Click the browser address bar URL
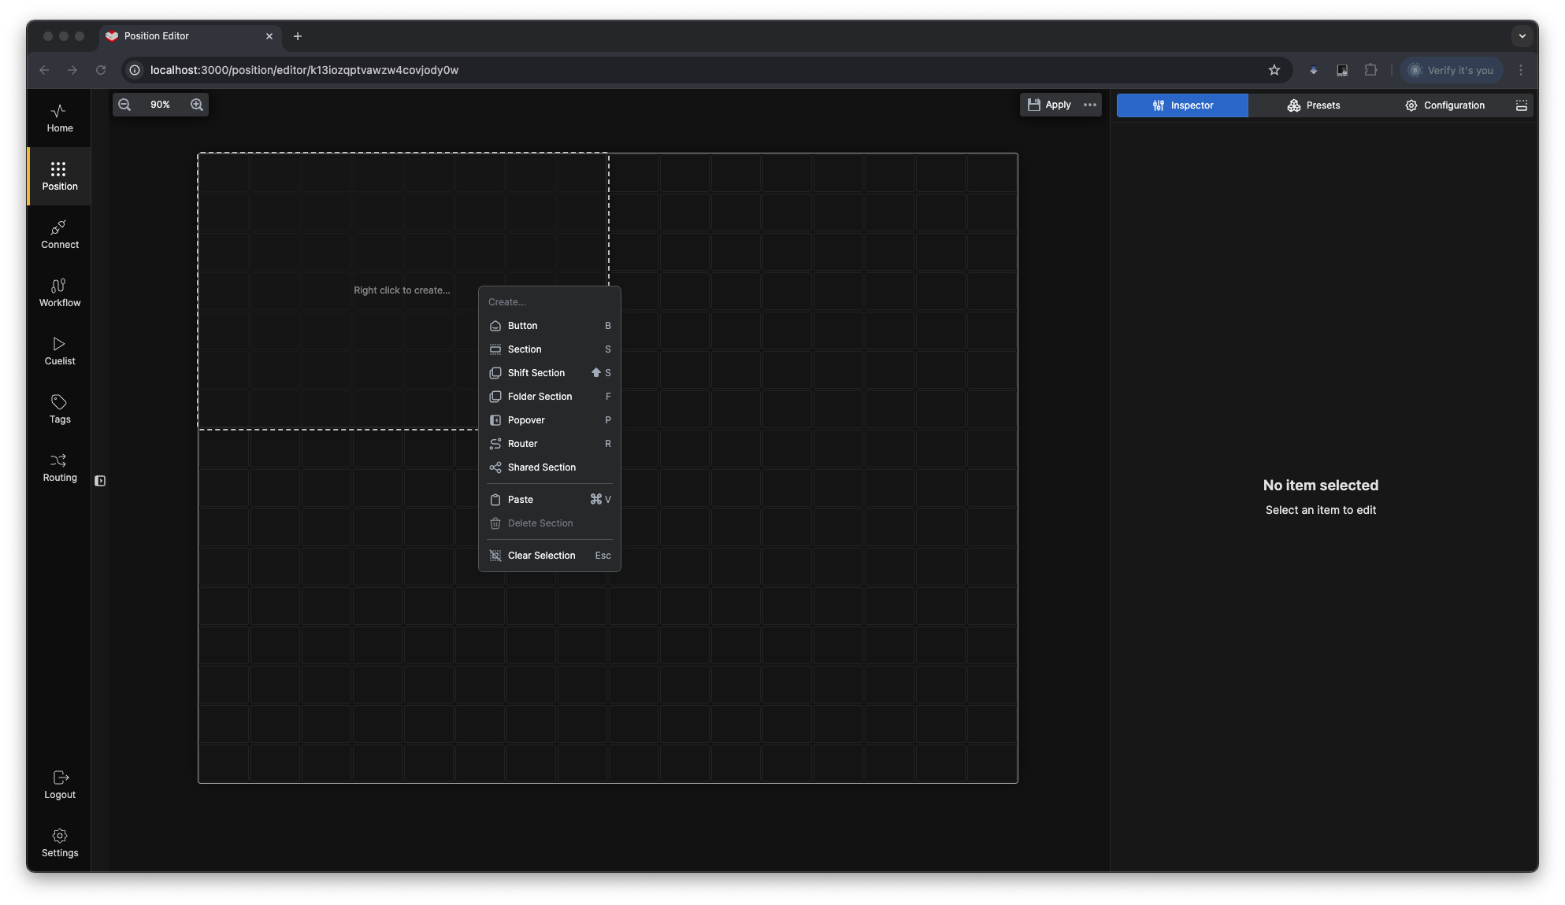This screenshot has width=1565, height=905. point(304,70)
